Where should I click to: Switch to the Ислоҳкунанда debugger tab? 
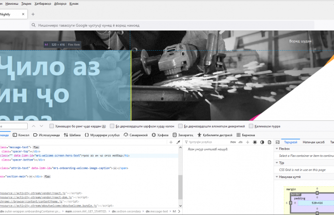[46, 135]
